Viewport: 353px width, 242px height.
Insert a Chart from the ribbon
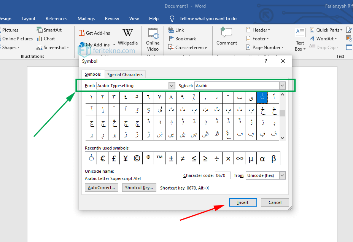(46, 39)
